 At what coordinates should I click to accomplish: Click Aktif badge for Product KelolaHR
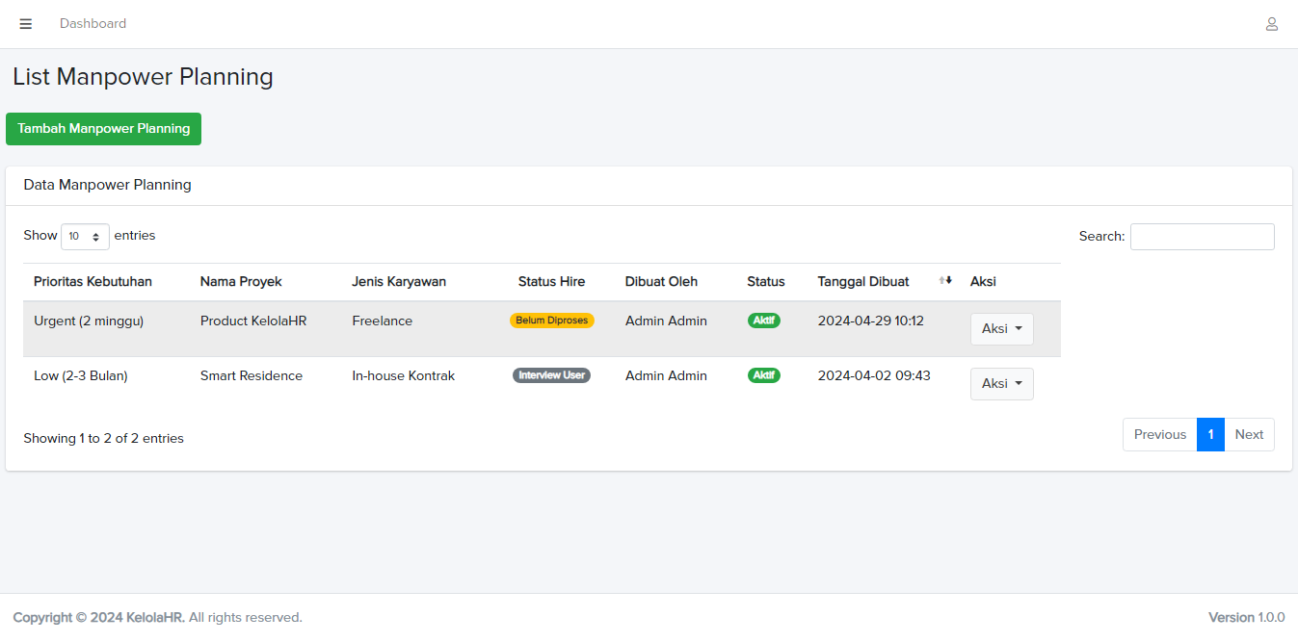coord(764,321)
